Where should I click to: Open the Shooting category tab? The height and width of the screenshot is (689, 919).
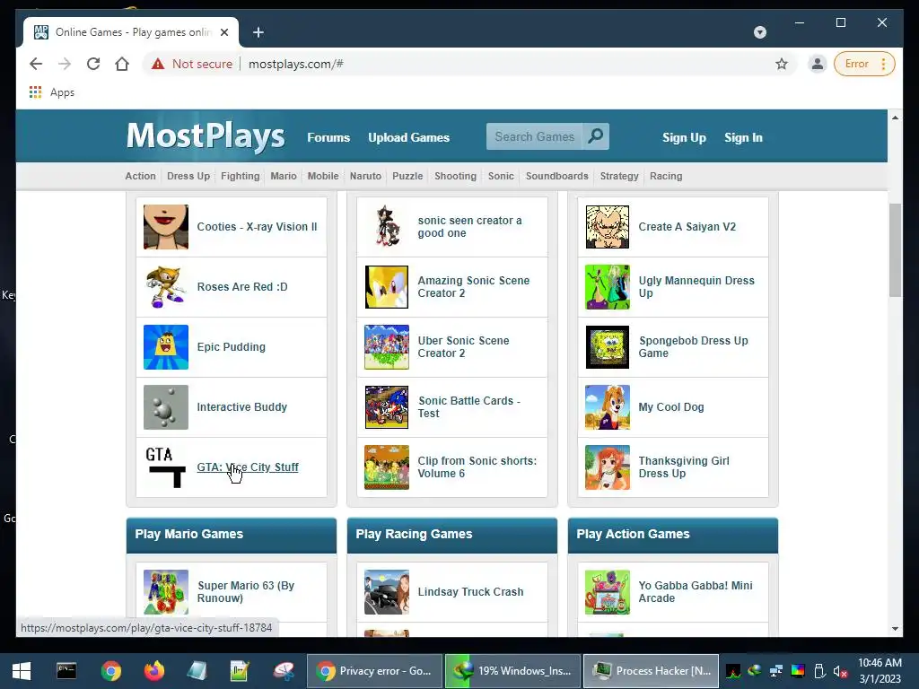[455, 176]
